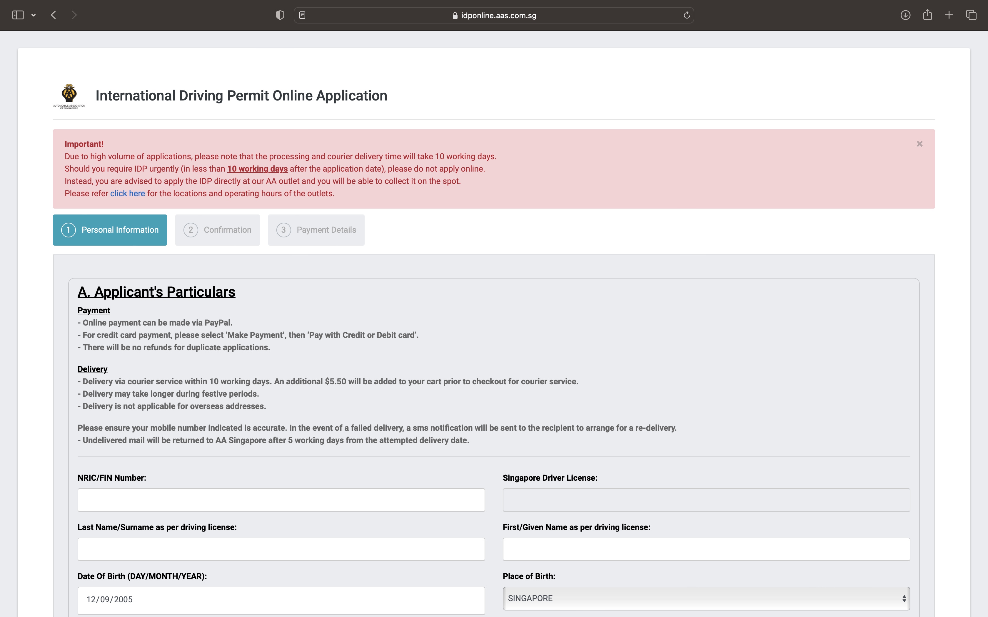Open a new tab with plus icon
The image size is (988, 617).
click(949, 15)
